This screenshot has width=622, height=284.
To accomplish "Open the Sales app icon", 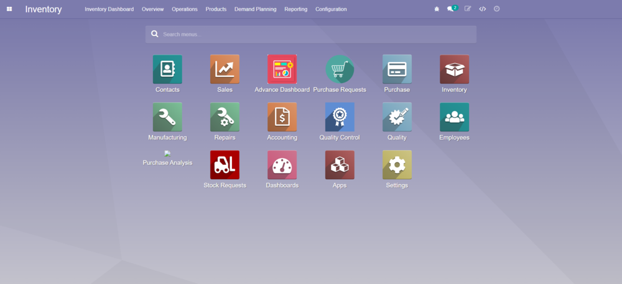I will (x=225, y=69).
